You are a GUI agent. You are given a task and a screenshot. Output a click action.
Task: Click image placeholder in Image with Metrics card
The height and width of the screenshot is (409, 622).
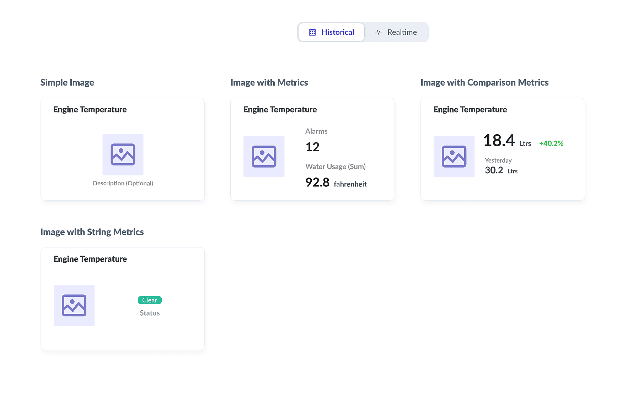264,157
